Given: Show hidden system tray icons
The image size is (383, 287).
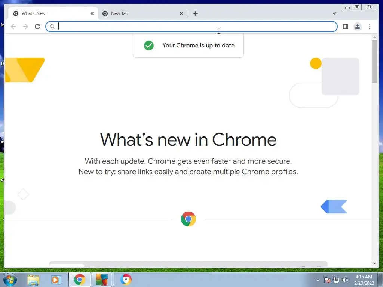Looking at the screenshot, I should point(318,280).
